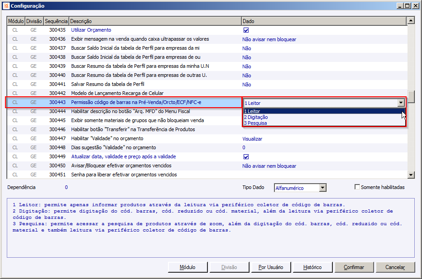Viewport: 422px width, 279px height.
Task: Click the Descrição column header
Action: pyautogui.click(x=155, y=21)
